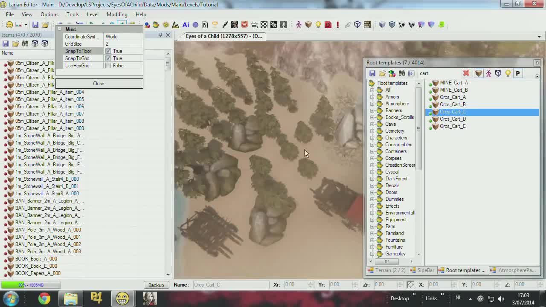Viewport: 546px width, 307px height.
Task: Enable UseHexGrid in the Misc panel
Action: 108,66
